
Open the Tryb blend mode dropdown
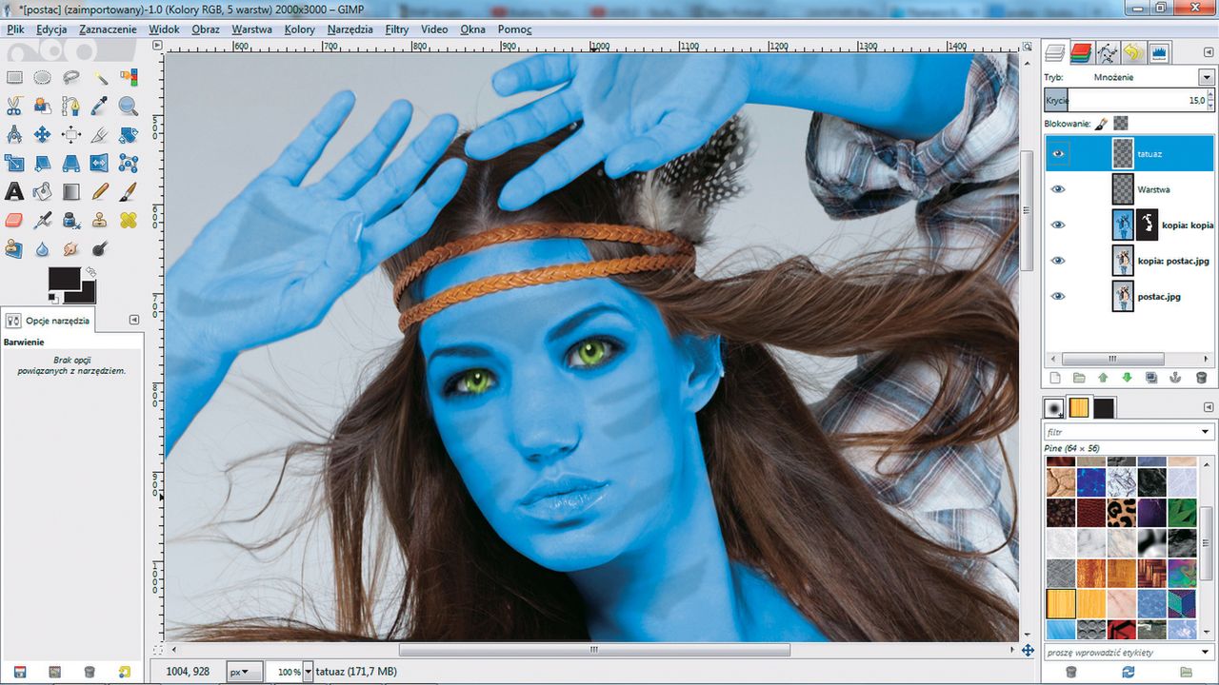coord(1206,77)
